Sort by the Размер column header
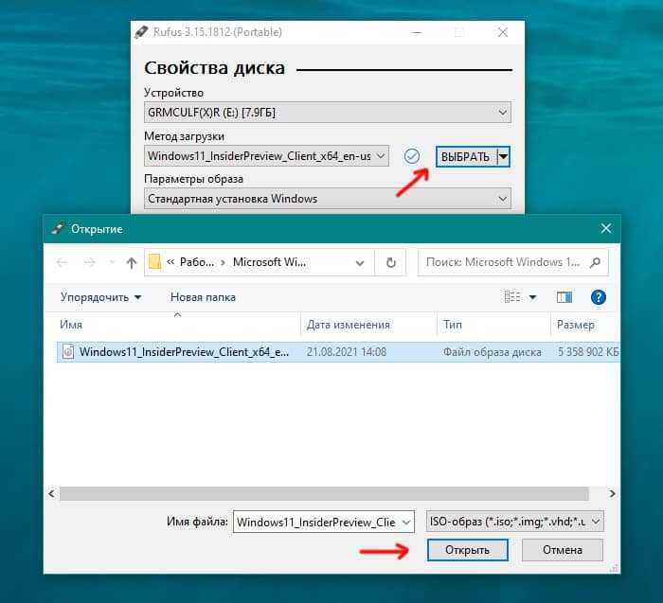The height and width of the screenshot is (603, 663). coord(584,325)
